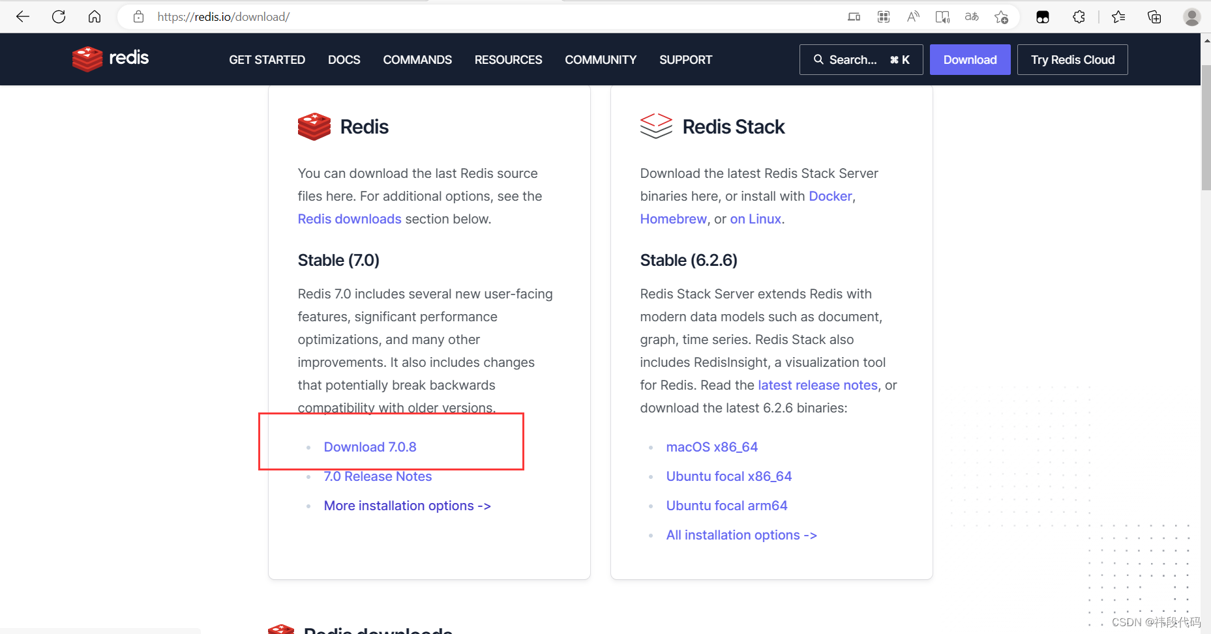Open the SUPPORT nav item
Image resolution: width=1211 pixels, height=634 pixels.
coord(685,59)
